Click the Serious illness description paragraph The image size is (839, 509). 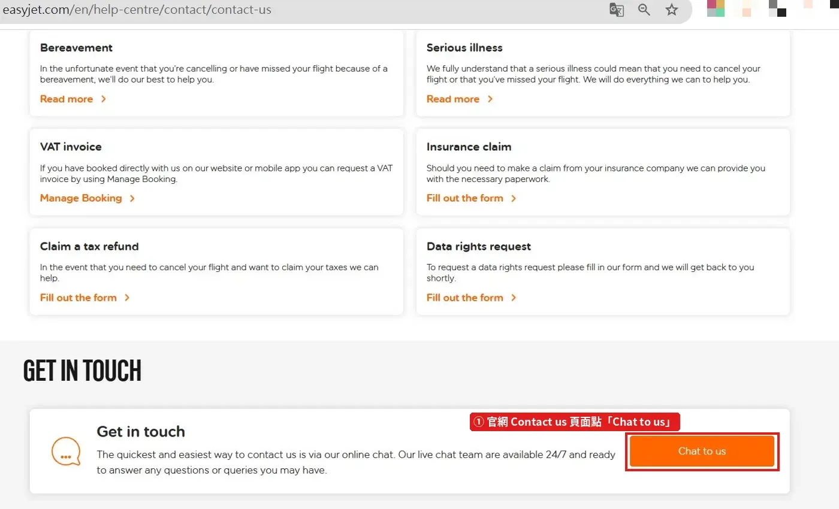593,74
